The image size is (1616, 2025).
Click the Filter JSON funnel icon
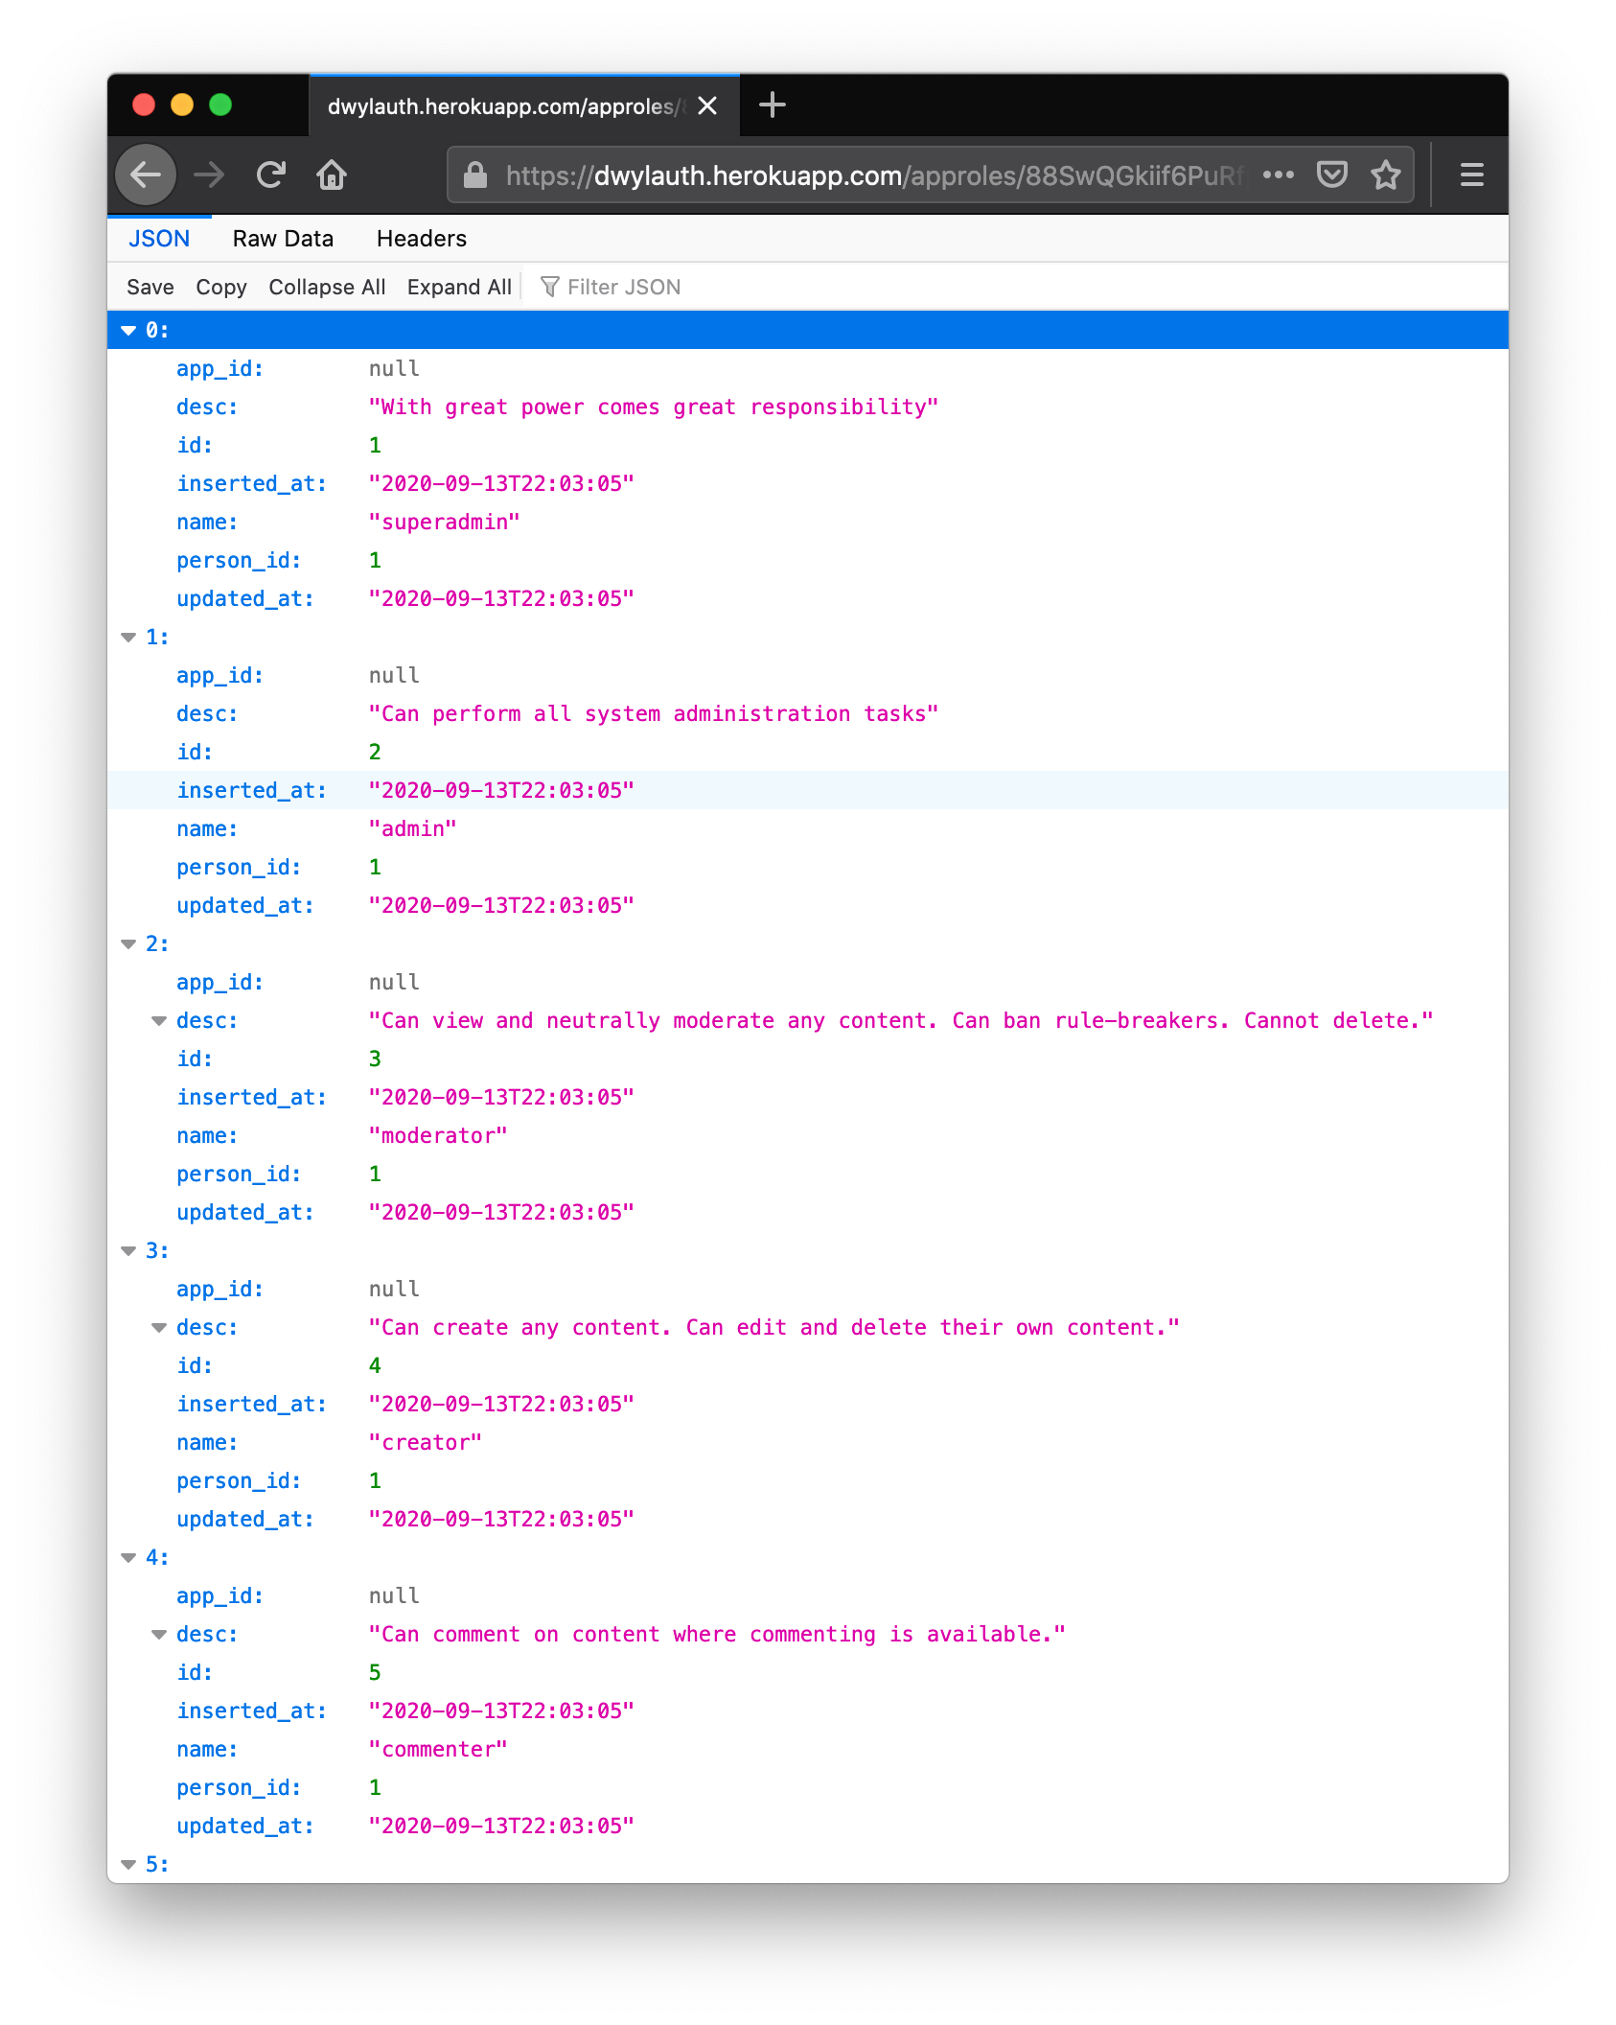(x=549, y=287)
